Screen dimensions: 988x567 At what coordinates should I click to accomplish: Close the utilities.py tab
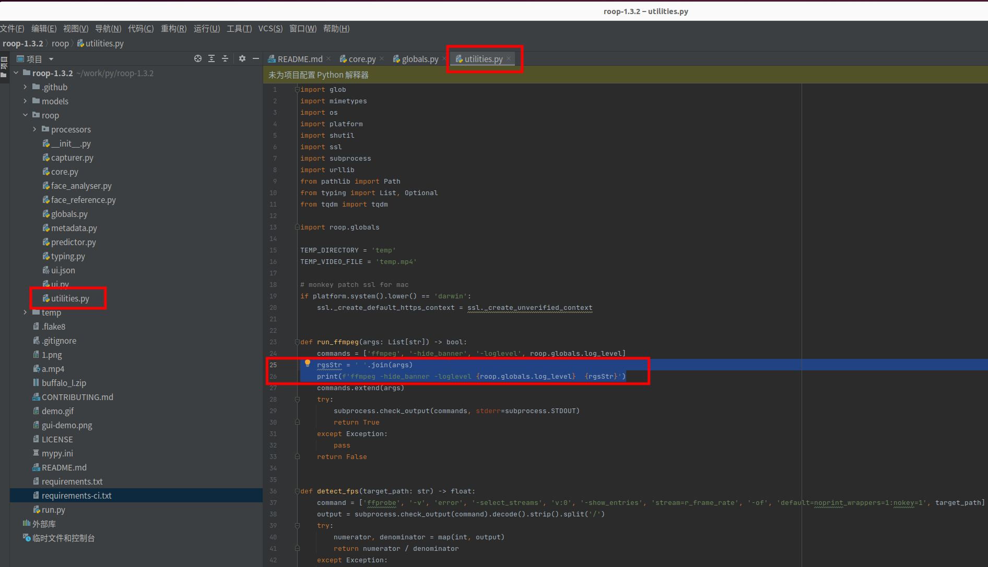pos(509,58)
